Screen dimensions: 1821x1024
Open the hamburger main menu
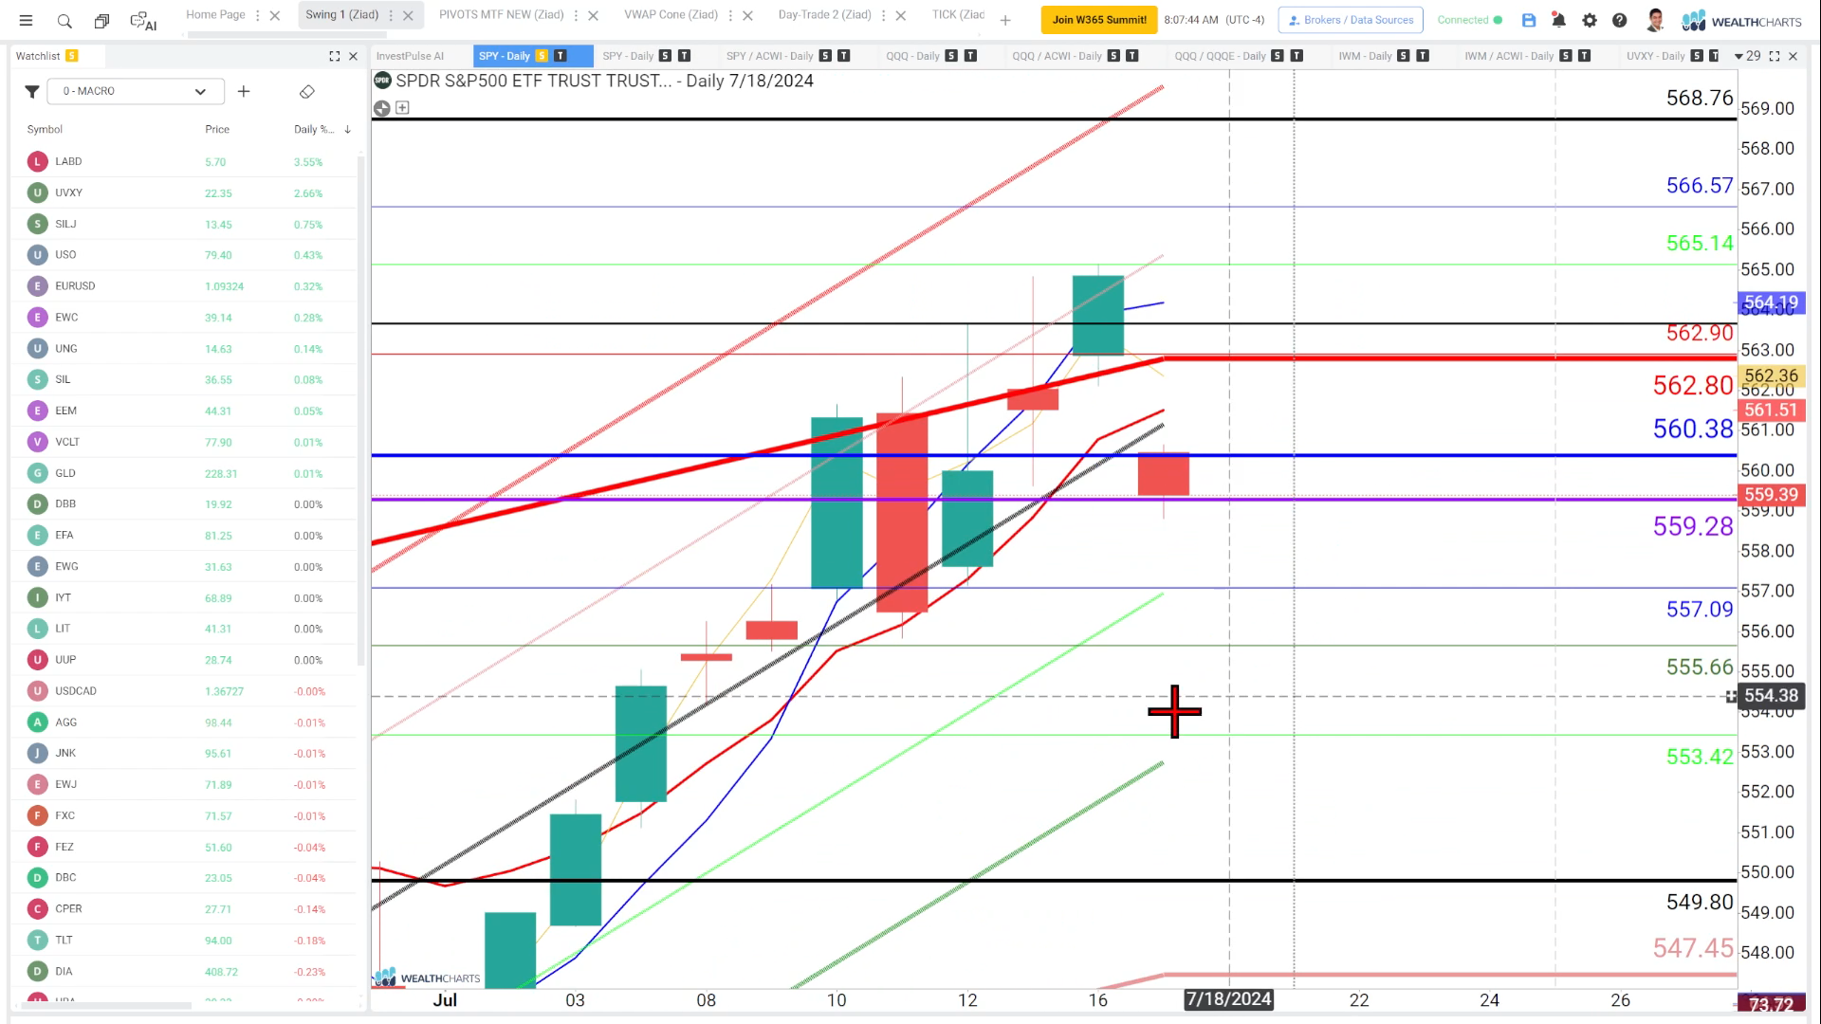[26, 20]
